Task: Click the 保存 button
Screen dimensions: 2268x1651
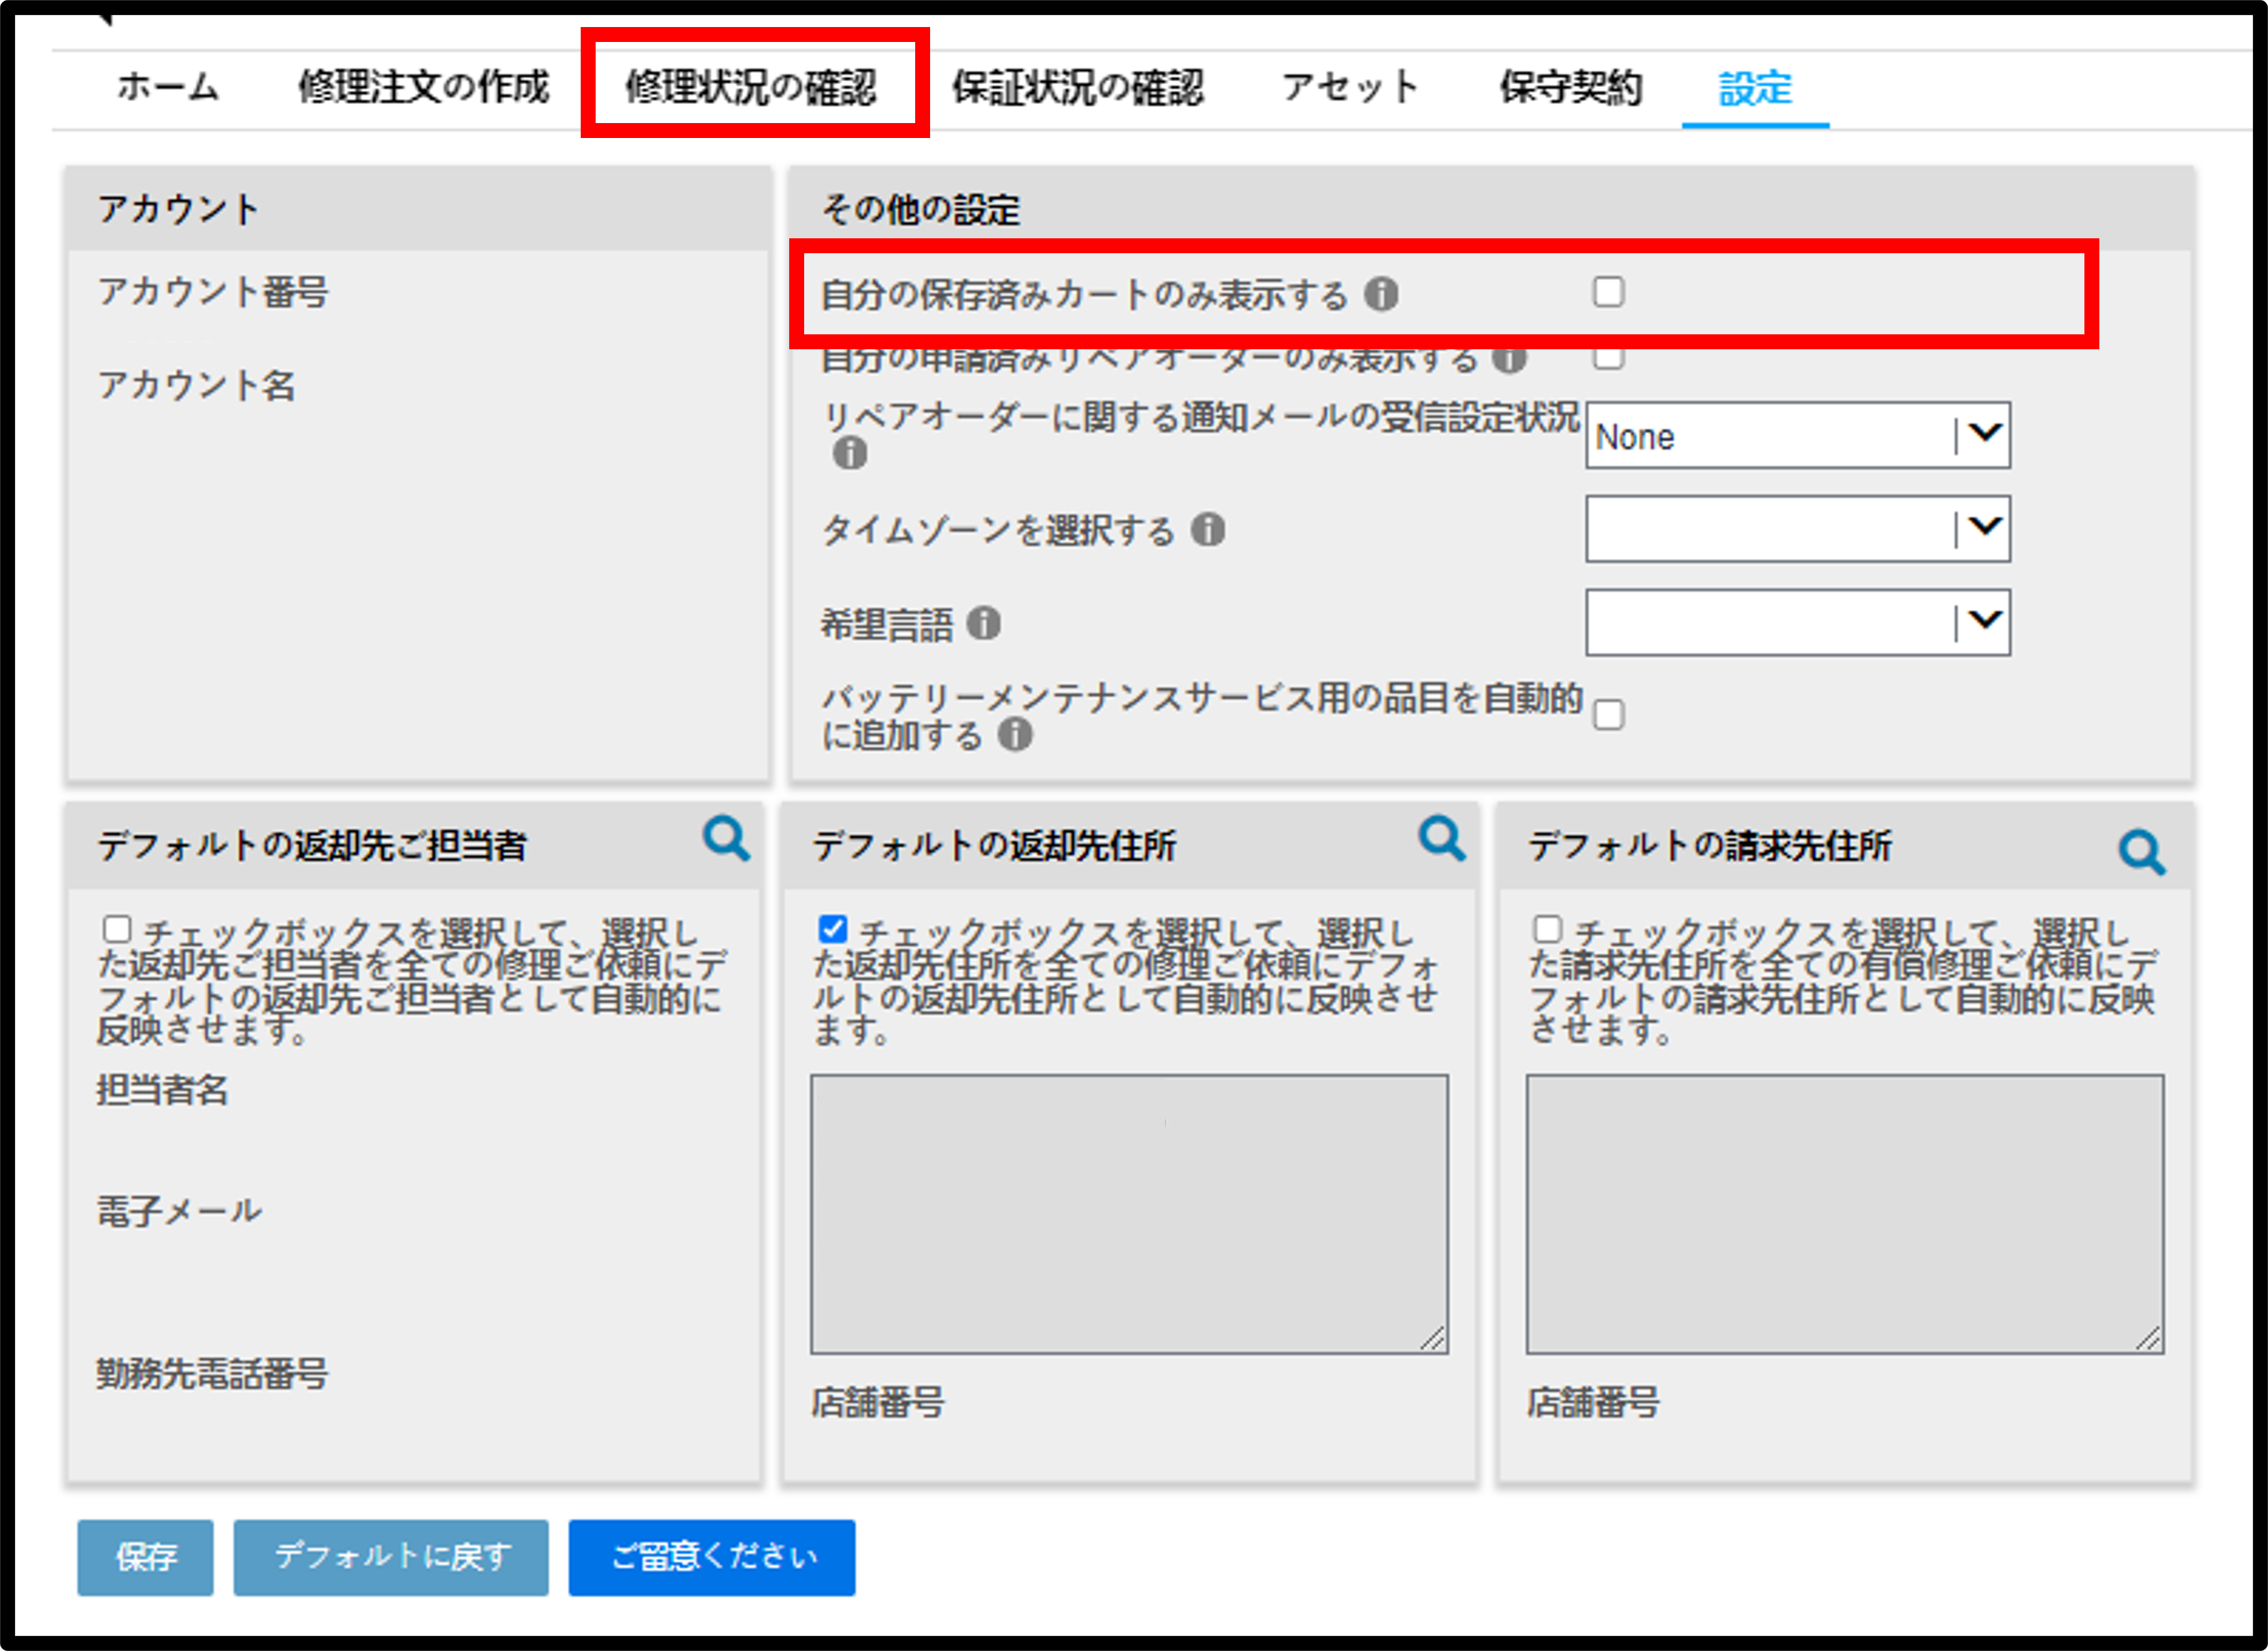Action: click(145, 1557)
